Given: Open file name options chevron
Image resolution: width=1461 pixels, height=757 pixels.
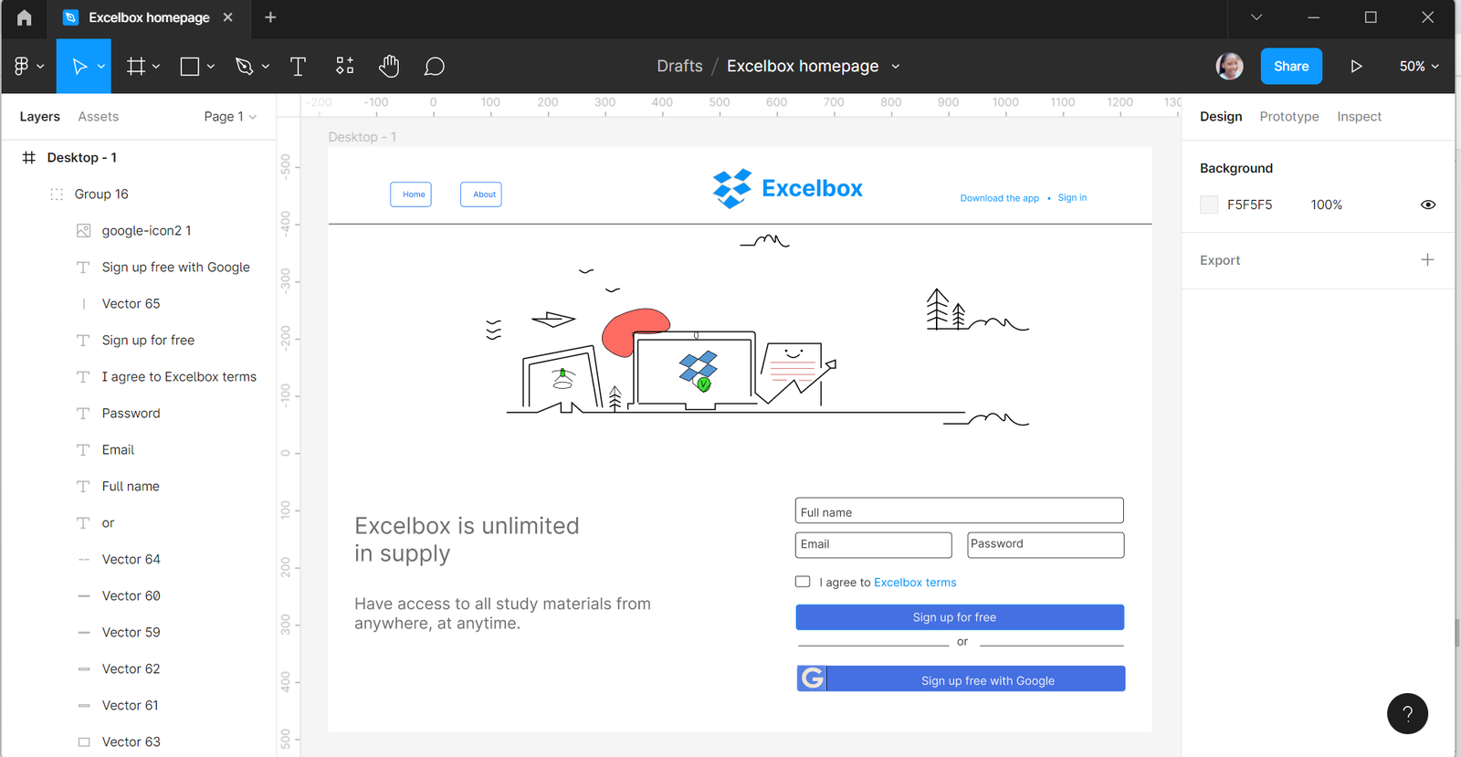Looking at the screenshot, I should [x=896, y=67].
